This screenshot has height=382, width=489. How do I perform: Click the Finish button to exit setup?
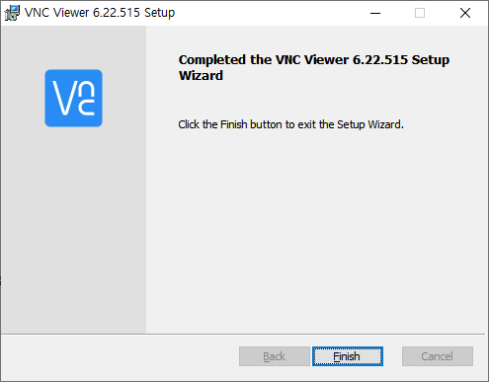pos(348,356)
